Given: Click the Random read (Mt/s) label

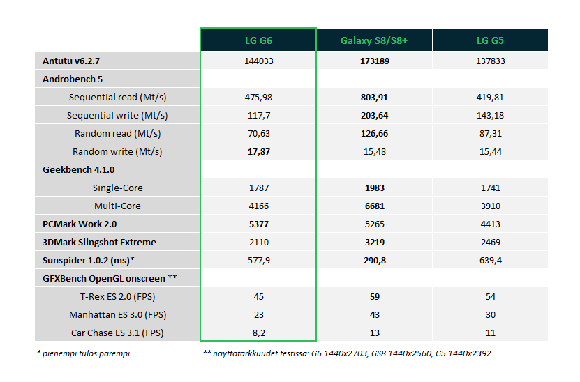Looking at the screenshot, I should [x=118, y=133].
